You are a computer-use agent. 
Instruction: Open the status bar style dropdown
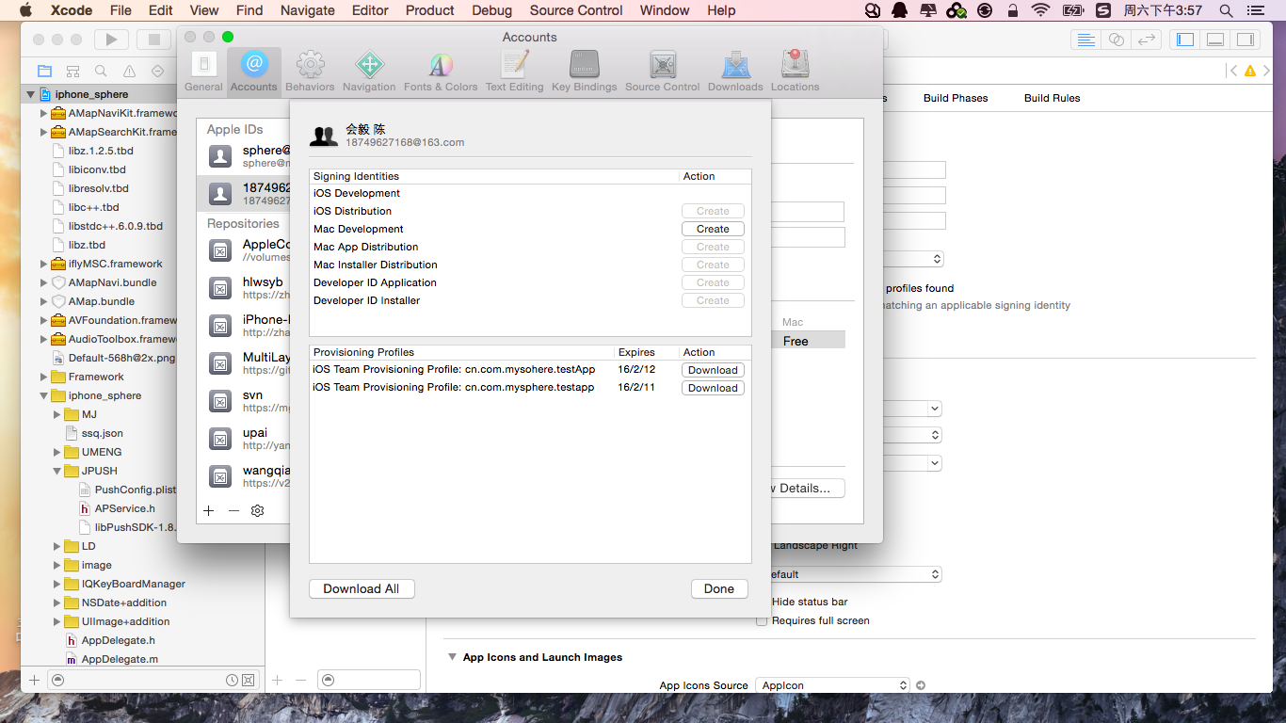coord(849,574)
